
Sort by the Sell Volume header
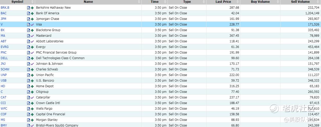coord(300,2)
